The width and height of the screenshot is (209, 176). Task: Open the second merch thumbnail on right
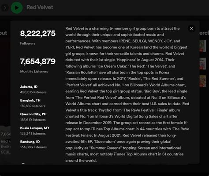pyautogui.click(x=203, y=63)
